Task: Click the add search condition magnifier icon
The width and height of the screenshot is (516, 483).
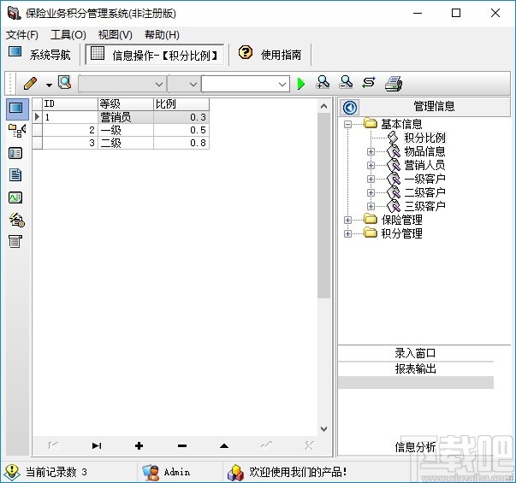Action: (x=323, y=83)
